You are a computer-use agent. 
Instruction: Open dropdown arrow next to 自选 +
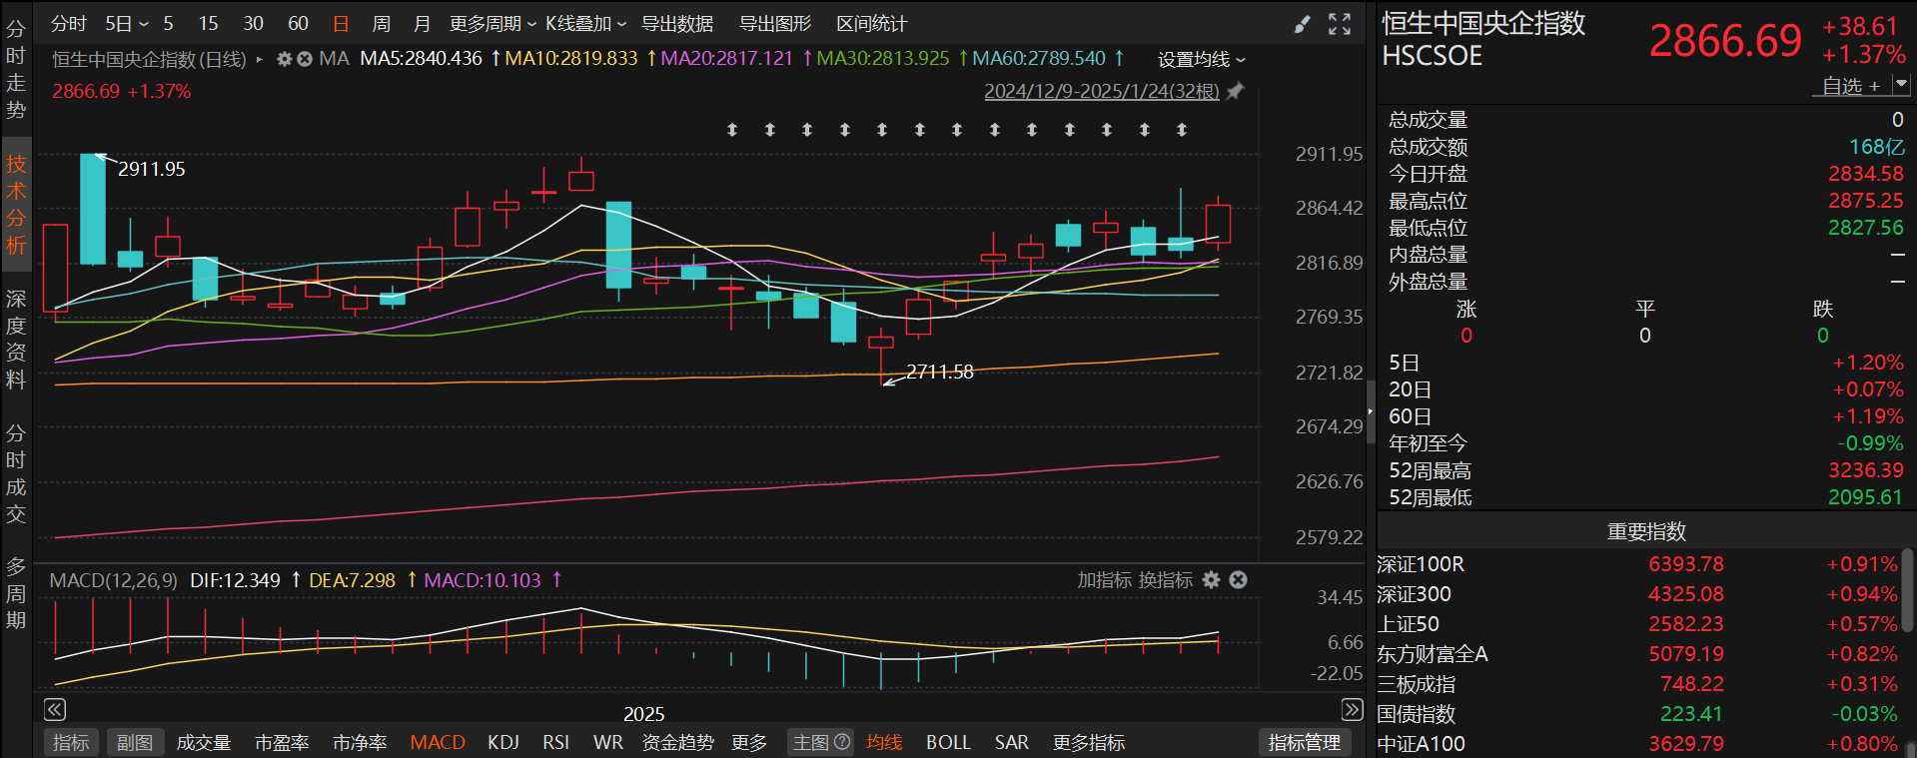tap(1900, 85)
